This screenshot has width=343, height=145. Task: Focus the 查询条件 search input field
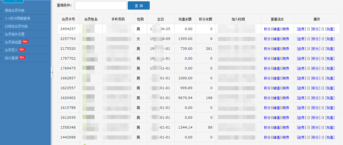[x=101, y=5]
